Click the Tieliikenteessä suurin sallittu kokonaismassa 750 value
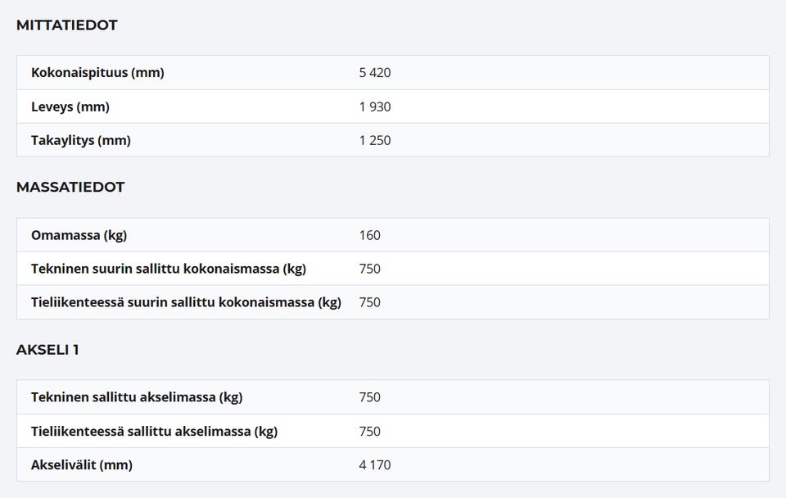786x498 pixels. tap(370, 302)
